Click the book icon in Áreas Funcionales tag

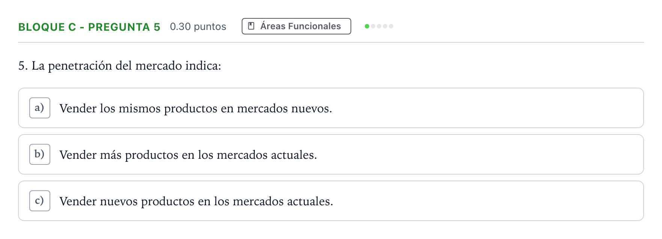251,26
